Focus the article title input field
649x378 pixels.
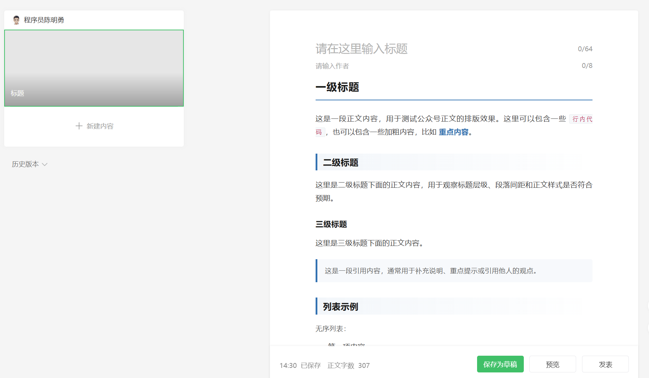(443, 49)
